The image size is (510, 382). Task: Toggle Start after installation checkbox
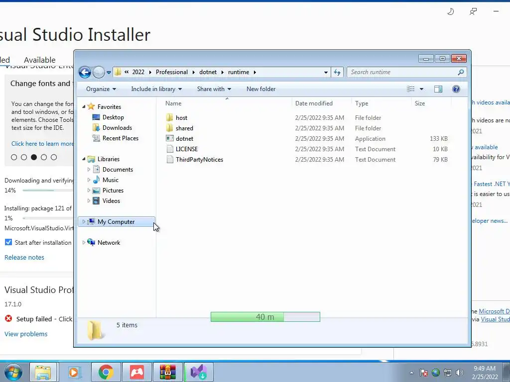[8, 242]
